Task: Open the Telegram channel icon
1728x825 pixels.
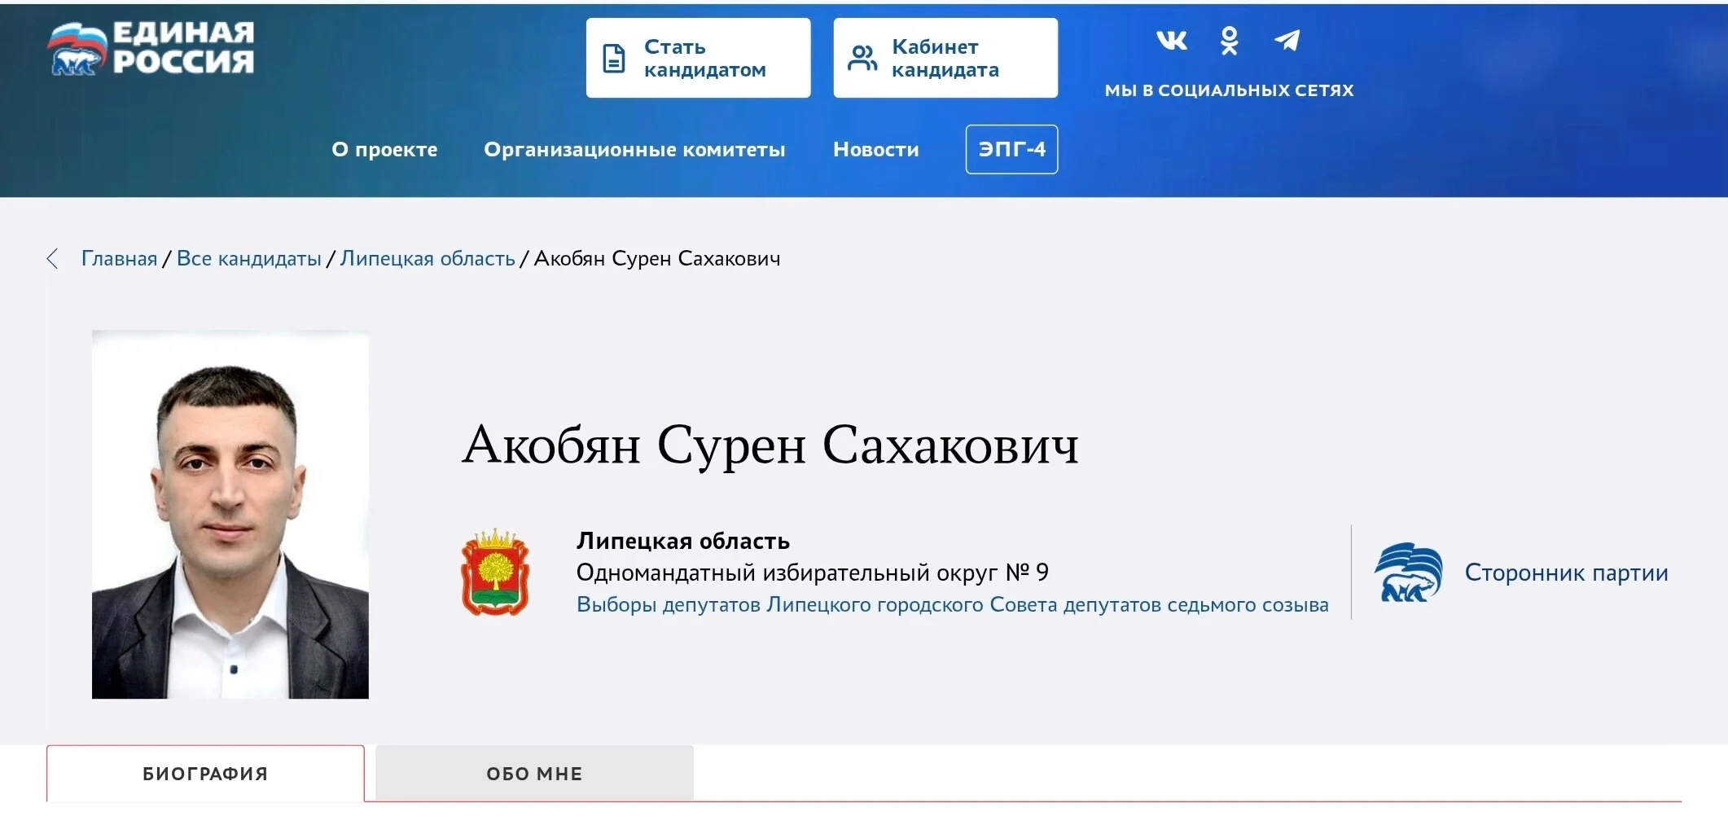Action: click(1287, 40)
